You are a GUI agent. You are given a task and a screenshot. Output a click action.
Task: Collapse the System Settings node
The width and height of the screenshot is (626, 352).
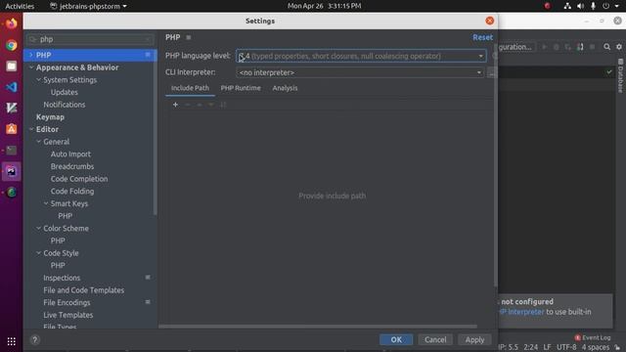pyautogui.click(x=38, y=80)
